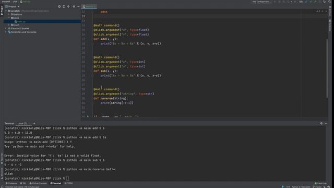Open the TODO tool window
The width and height of the screenshot is (334, 188).
[68, 183]
